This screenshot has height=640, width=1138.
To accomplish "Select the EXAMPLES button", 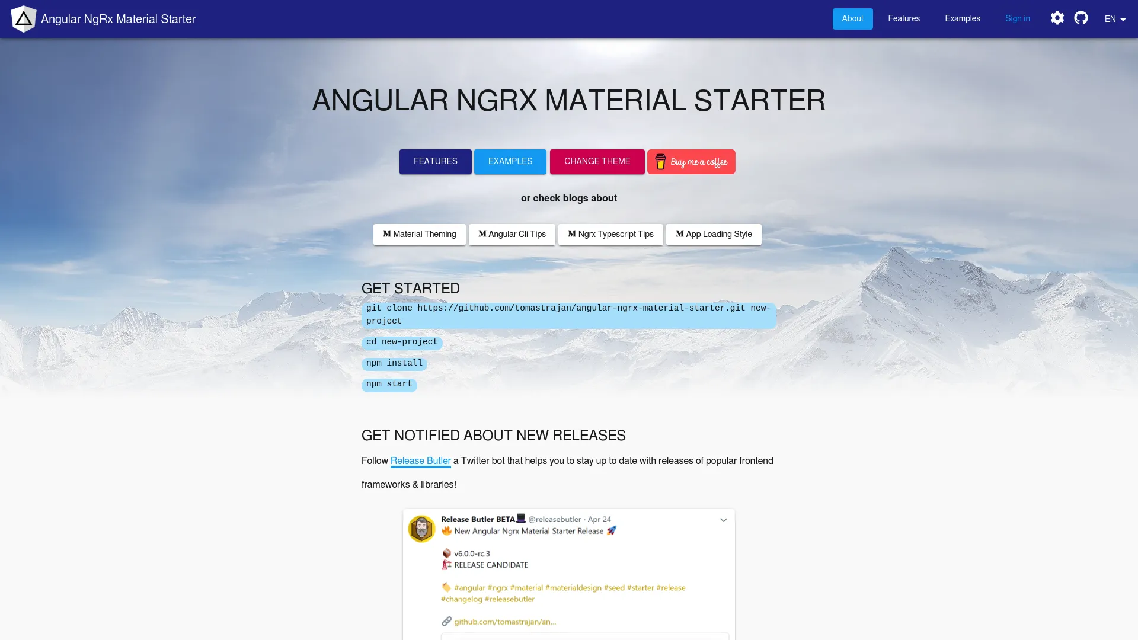I will [510, 161].
